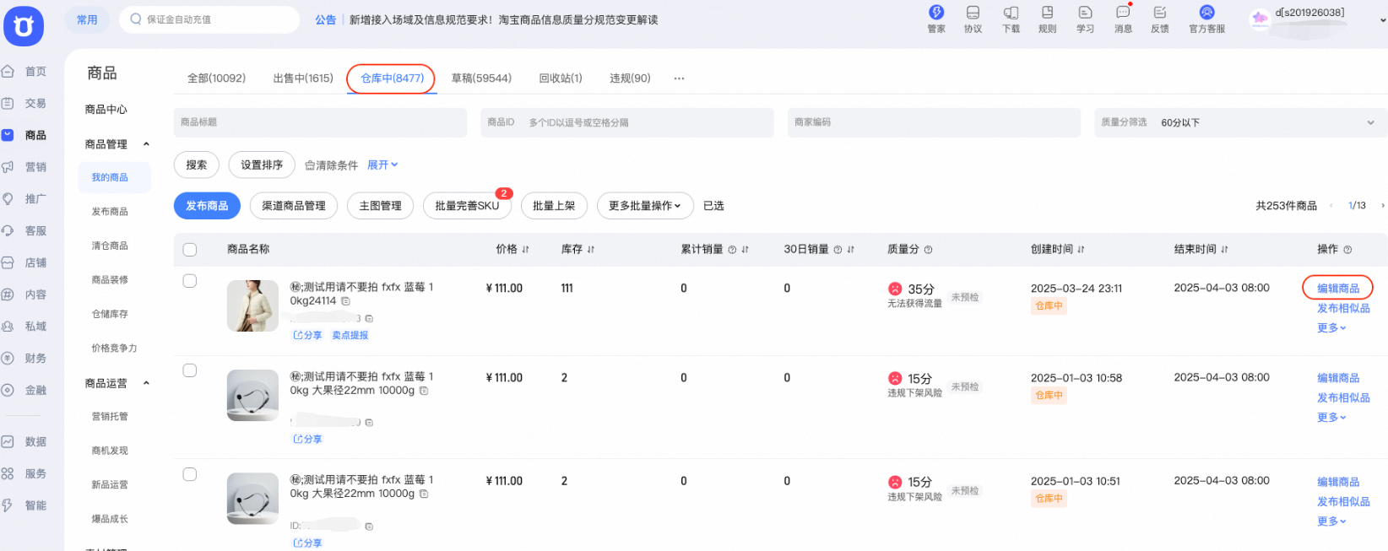Click the help icon next to 质量分
This screenshot has width=1388, height=551.
coord(929,250)
